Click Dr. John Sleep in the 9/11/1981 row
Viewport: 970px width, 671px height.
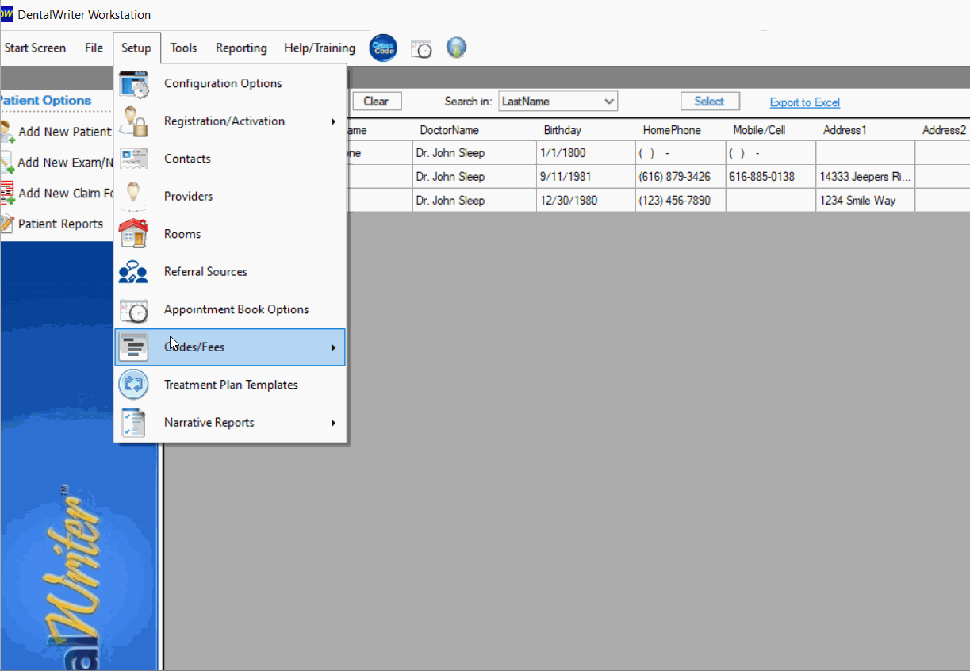[474, 177]
